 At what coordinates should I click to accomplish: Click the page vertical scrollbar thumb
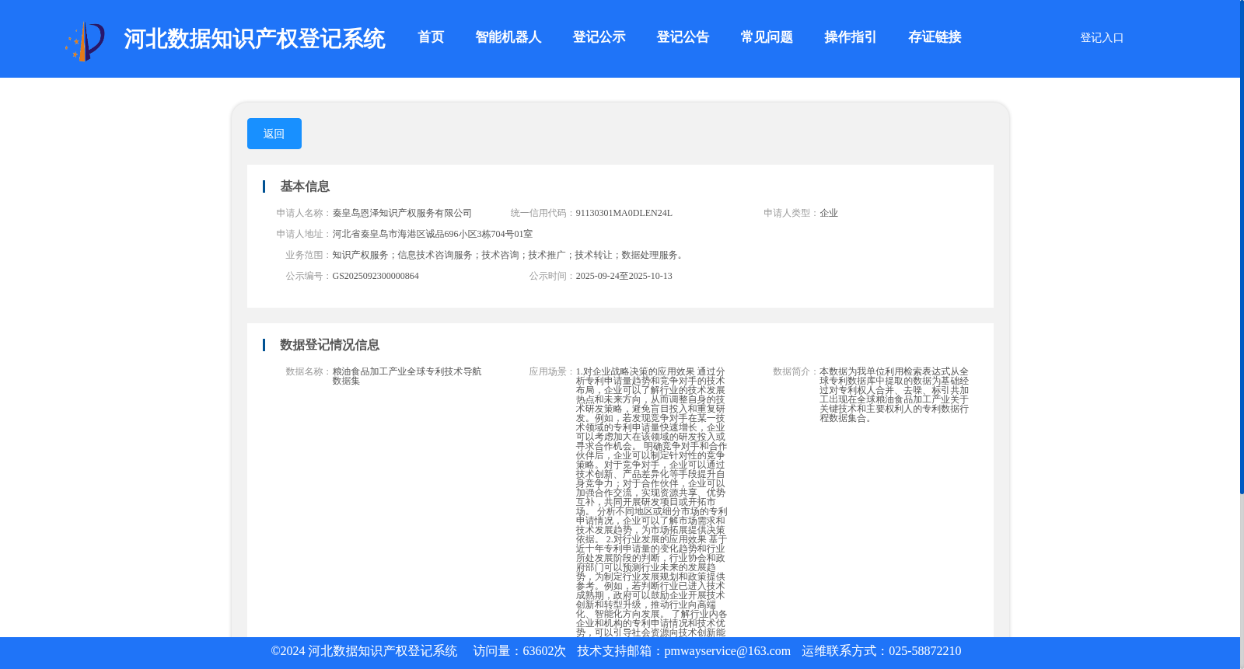pos(1242,247)
